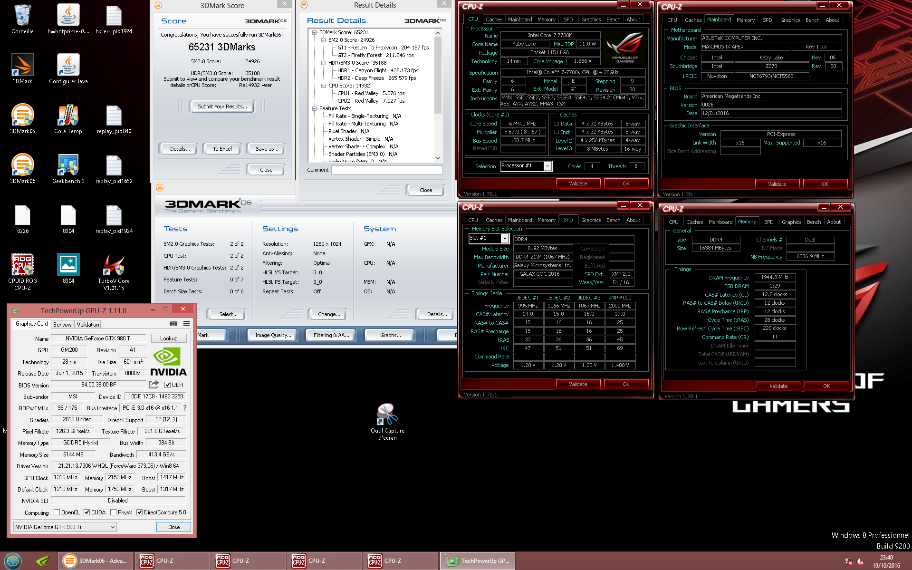912x570 pixels.
Task: Switch to 3DMark06 Advanced taskbar item
Action: coord(96,561)
